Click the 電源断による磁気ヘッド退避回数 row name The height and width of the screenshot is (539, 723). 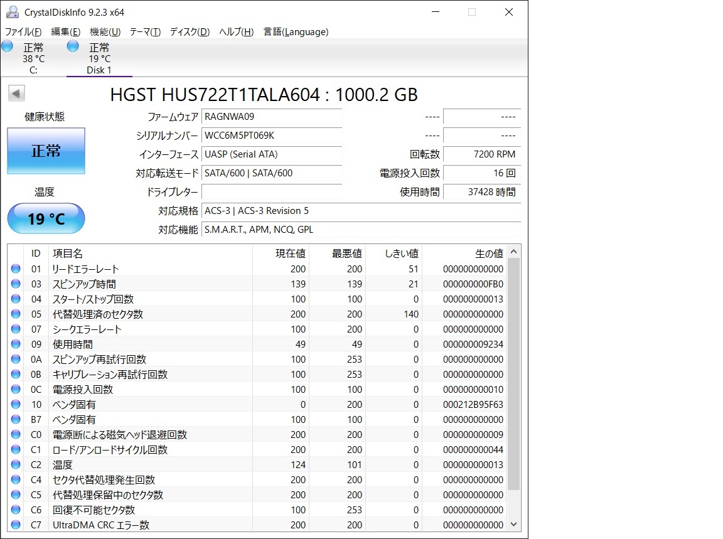click(120, 434)
